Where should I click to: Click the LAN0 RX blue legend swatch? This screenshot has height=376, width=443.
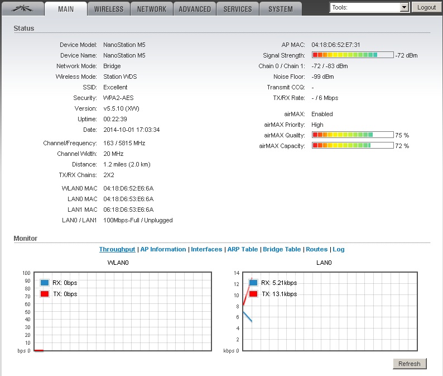pyautogui.click(x=253, y=283)
